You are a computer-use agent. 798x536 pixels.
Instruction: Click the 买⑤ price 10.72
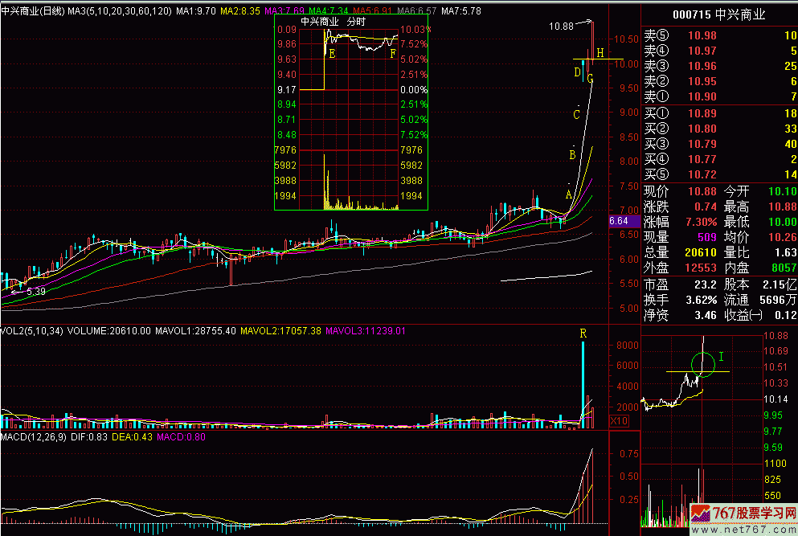click(x=702, y=174)
